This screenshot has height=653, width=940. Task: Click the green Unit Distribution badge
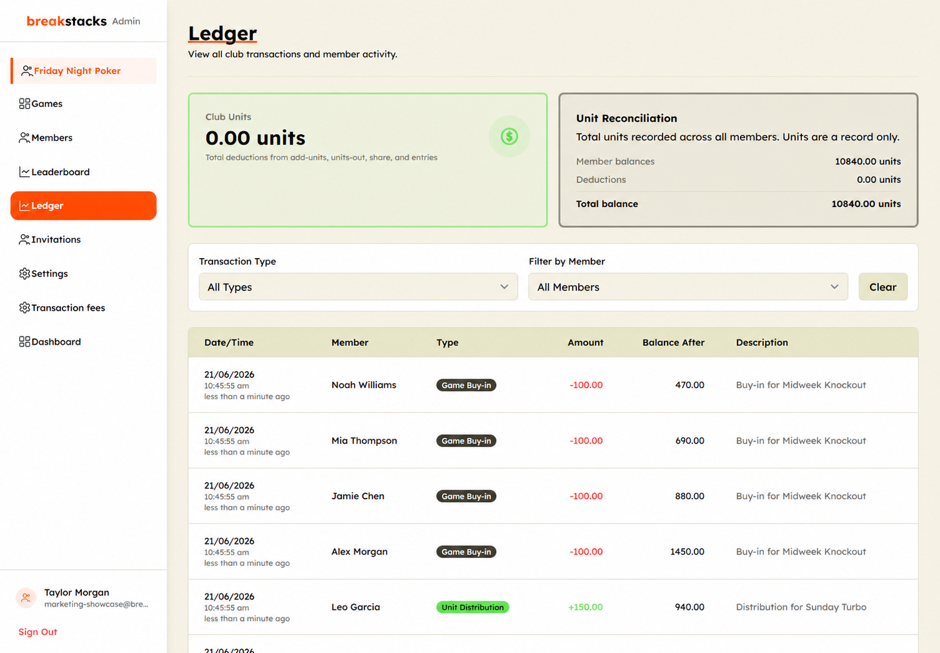pos(472,607)
